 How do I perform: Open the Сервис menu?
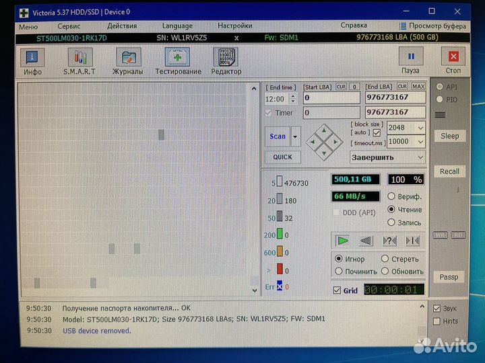tap(69, 26)
